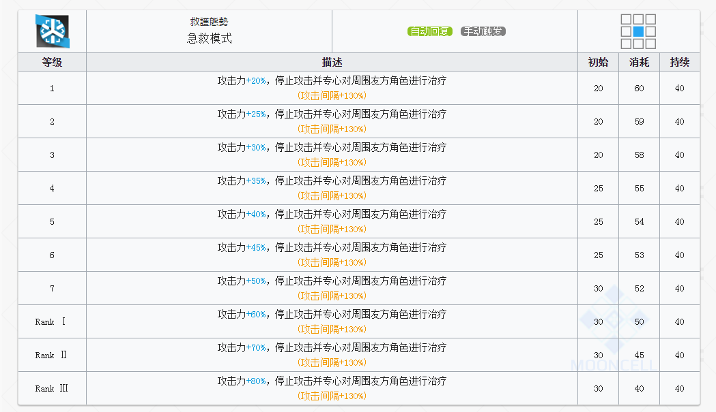Click the 消耗 column header
Viewport: 716px width, 412px height.
coord(639,62)
